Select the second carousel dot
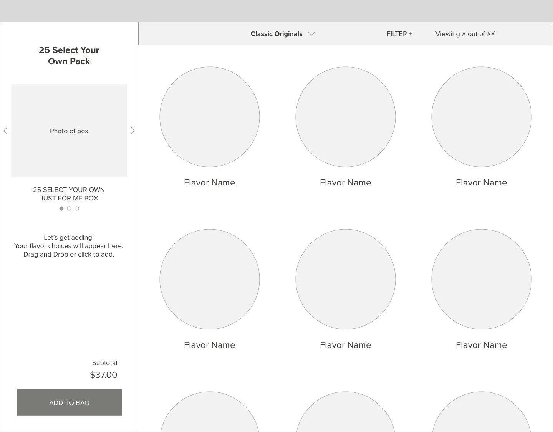Screen dimensions: 553x432 (x=69, y=209)
